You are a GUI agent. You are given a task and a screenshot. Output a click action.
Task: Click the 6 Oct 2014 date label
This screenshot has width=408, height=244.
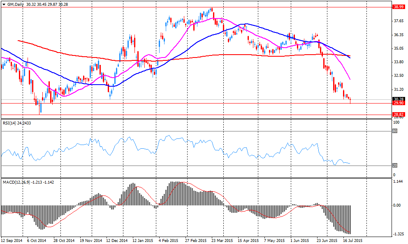tap(37, 241)
